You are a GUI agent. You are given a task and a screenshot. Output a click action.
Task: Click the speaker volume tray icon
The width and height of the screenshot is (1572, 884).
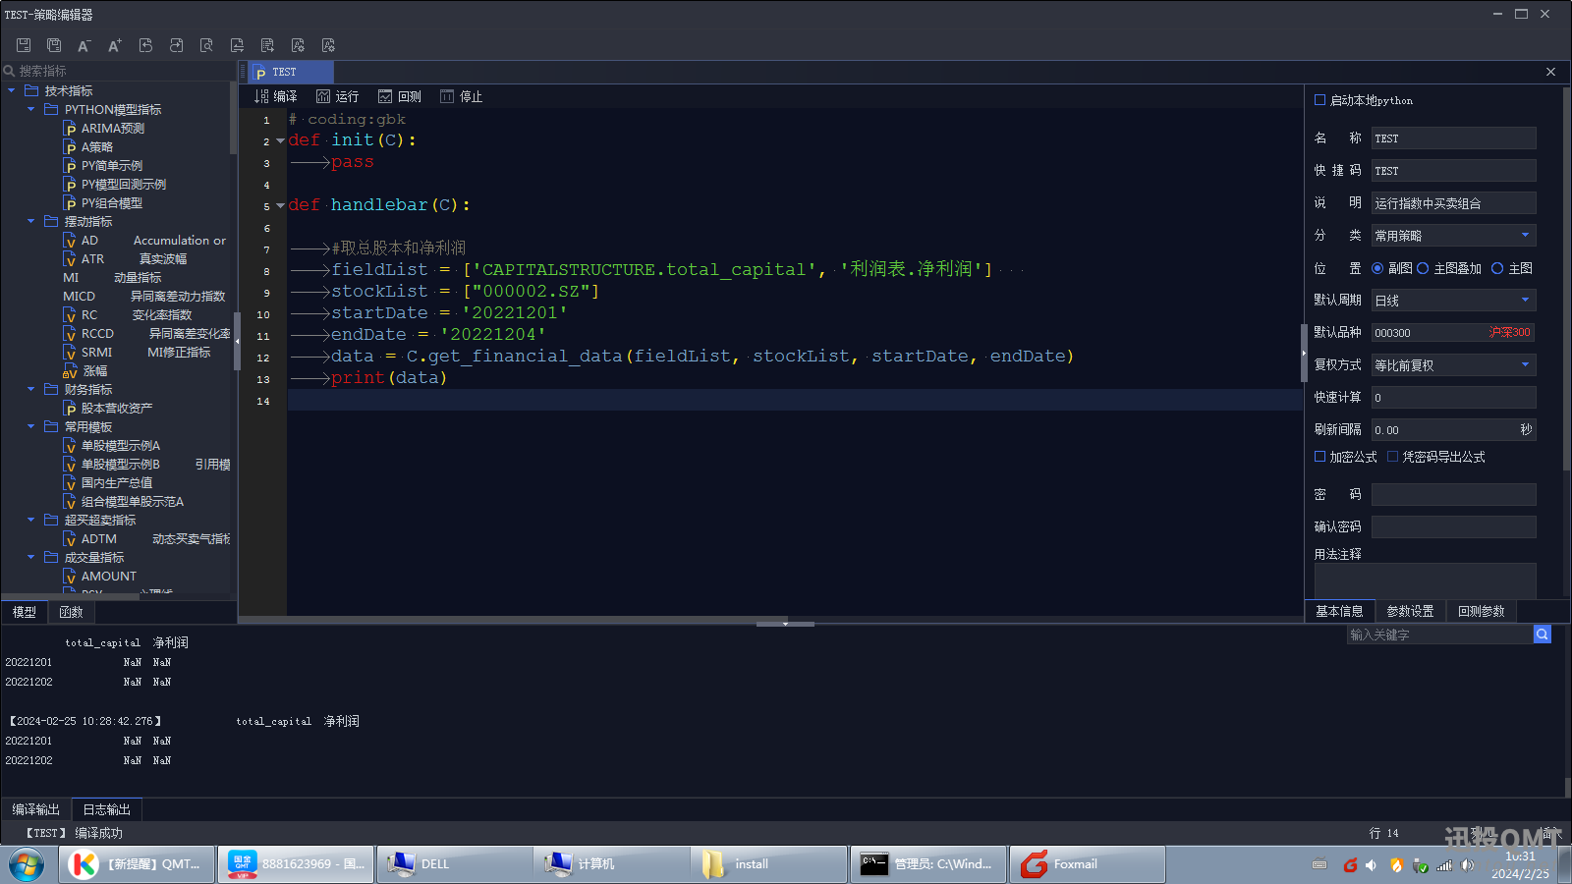pos(1468,865)
